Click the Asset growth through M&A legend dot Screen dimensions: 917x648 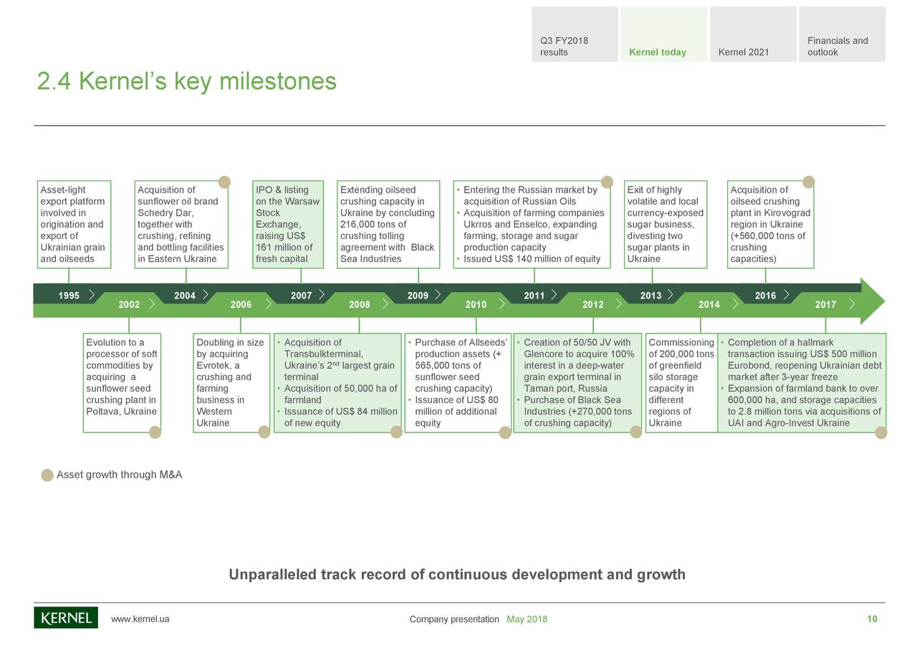coord(47,474)
